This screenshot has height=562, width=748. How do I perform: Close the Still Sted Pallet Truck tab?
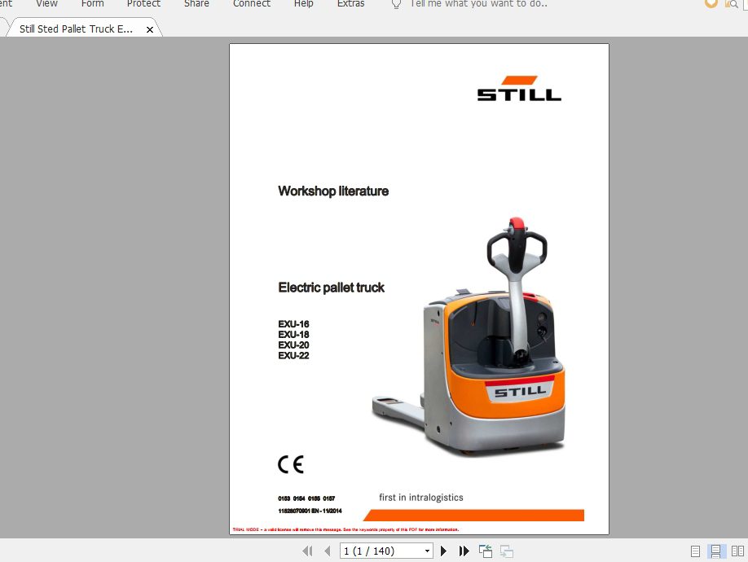150,29
